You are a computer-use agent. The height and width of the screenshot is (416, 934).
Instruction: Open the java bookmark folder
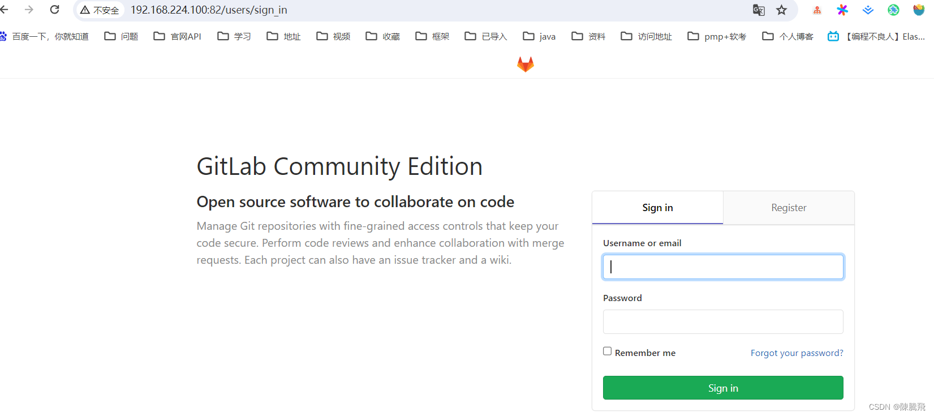click(x=539, y=36)
